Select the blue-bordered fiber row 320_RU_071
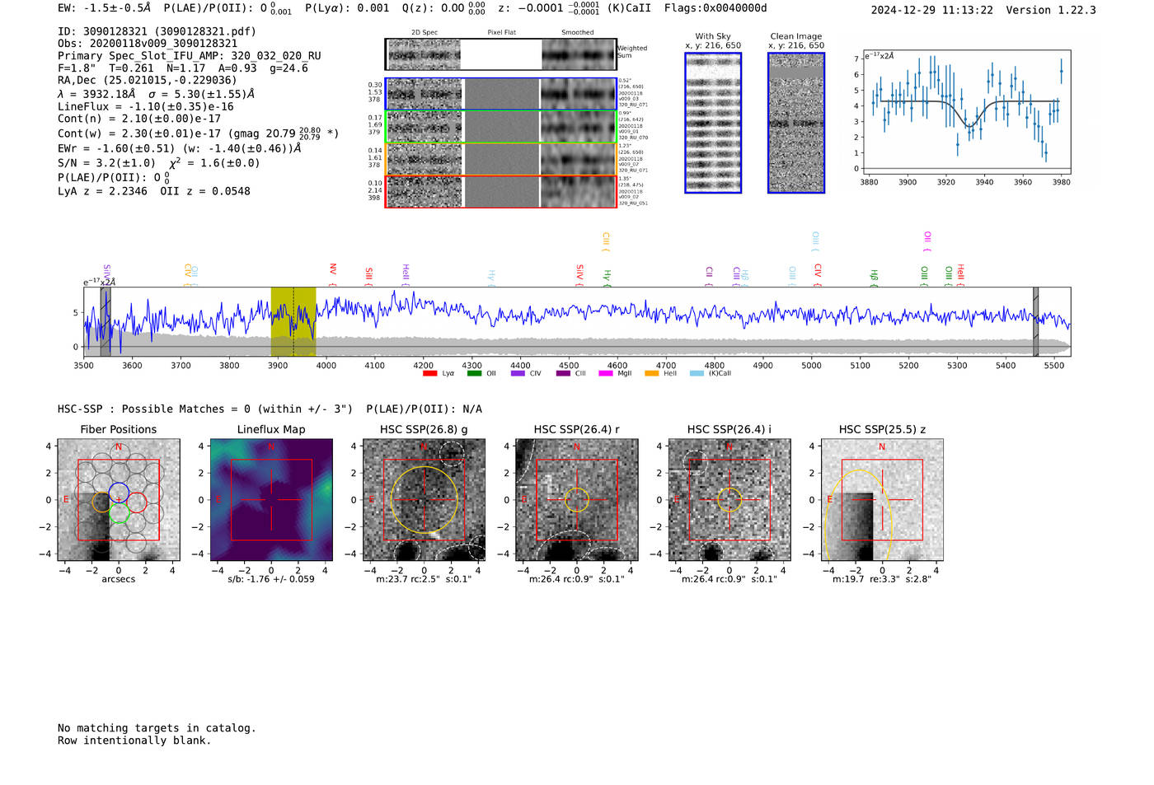The height and width of the screenshot is (785, 1154). [x=500, y=94]
